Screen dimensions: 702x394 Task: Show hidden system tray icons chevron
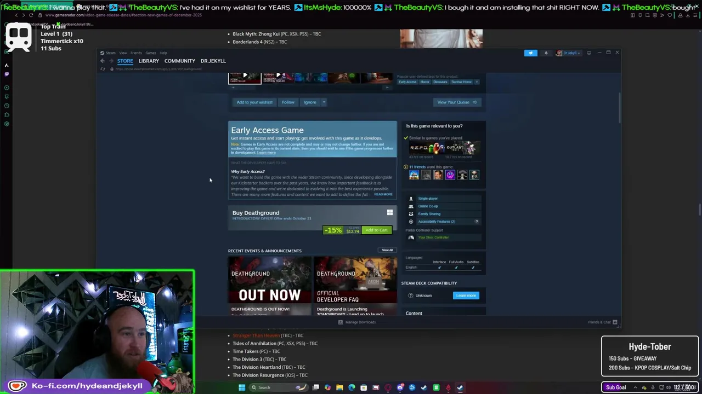(x=635, y=387)
